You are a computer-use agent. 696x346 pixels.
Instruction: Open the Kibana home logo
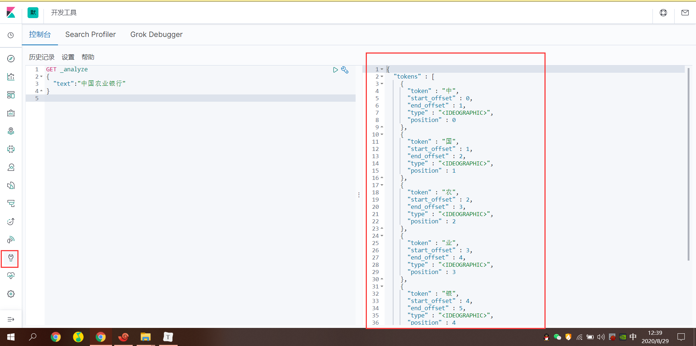point(11,13)
